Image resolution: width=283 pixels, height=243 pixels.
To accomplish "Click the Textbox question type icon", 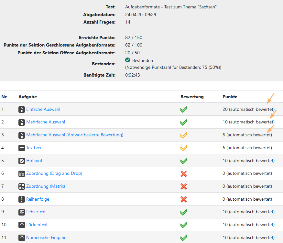I will (22, 148).
